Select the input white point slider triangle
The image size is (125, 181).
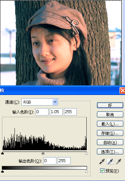click(x=86, y=153)
